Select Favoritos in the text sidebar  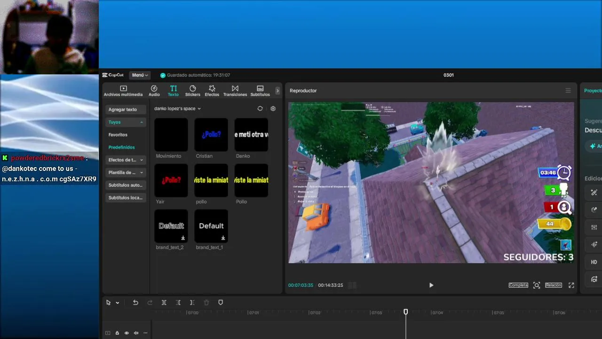click(118, 135)
